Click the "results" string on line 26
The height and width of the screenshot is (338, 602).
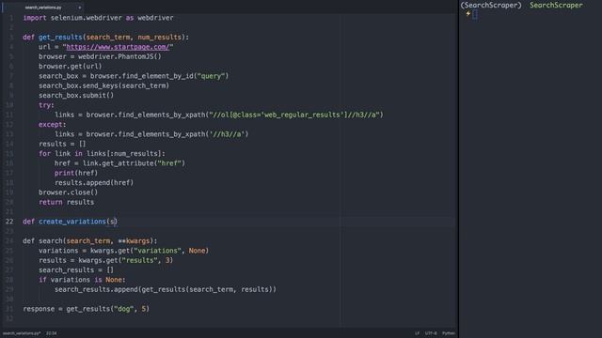[x=139, y=260]
